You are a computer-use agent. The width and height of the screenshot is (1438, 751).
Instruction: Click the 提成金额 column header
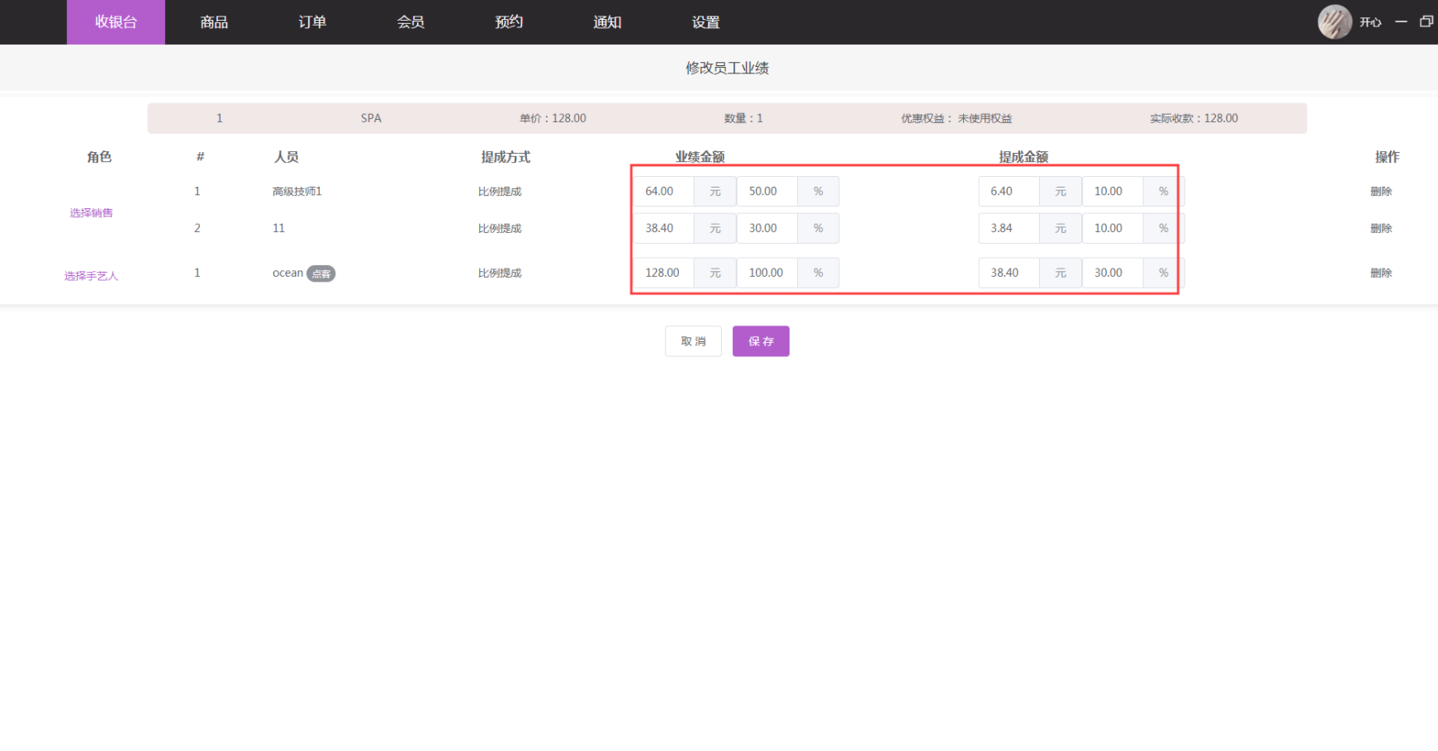(1023, 157)
